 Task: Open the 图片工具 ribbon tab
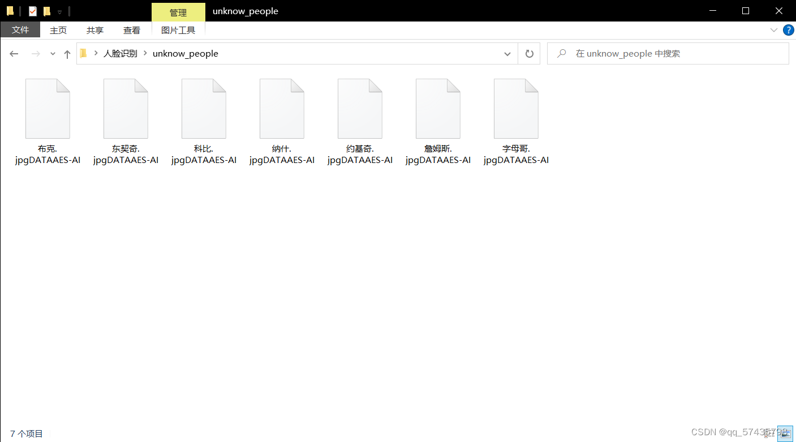(x=178, y=30)
